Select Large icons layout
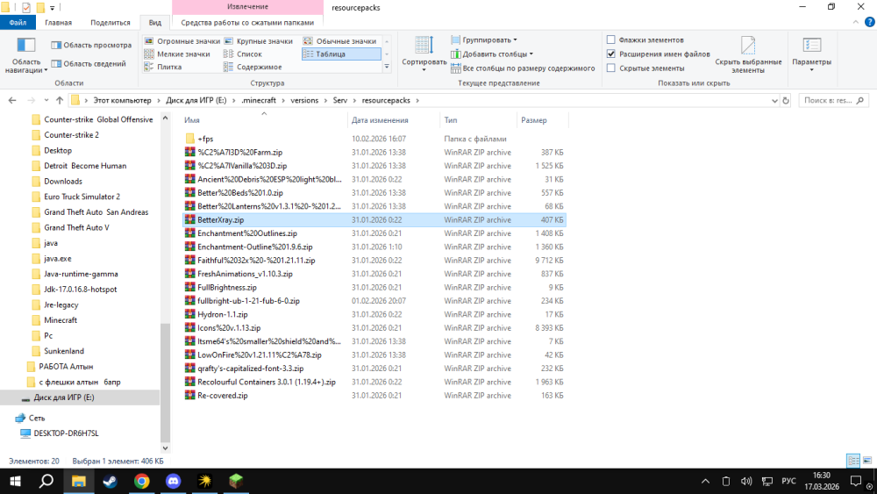Image resolution: width=877 pixels, height=494 pixels. point(259,41)
